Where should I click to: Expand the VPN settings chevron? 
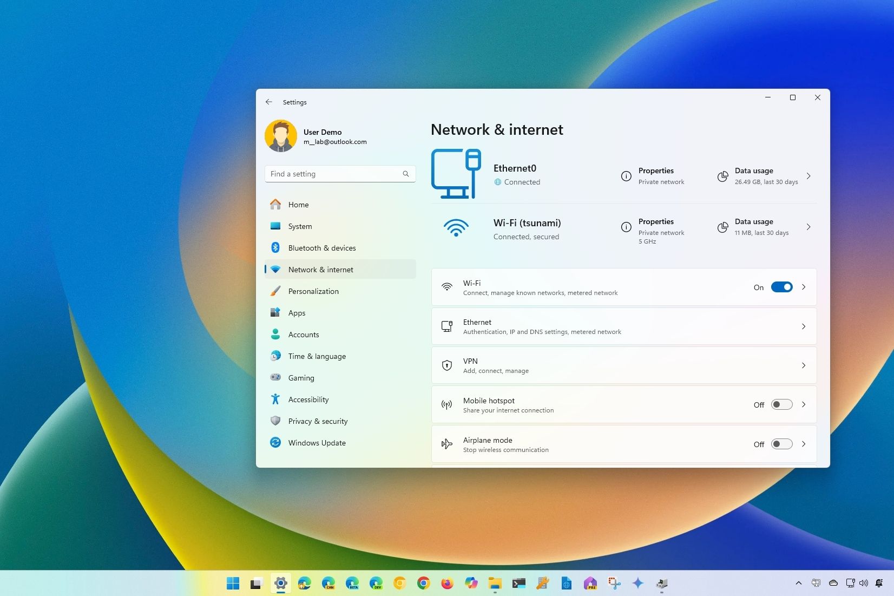[x=803, y=365]
